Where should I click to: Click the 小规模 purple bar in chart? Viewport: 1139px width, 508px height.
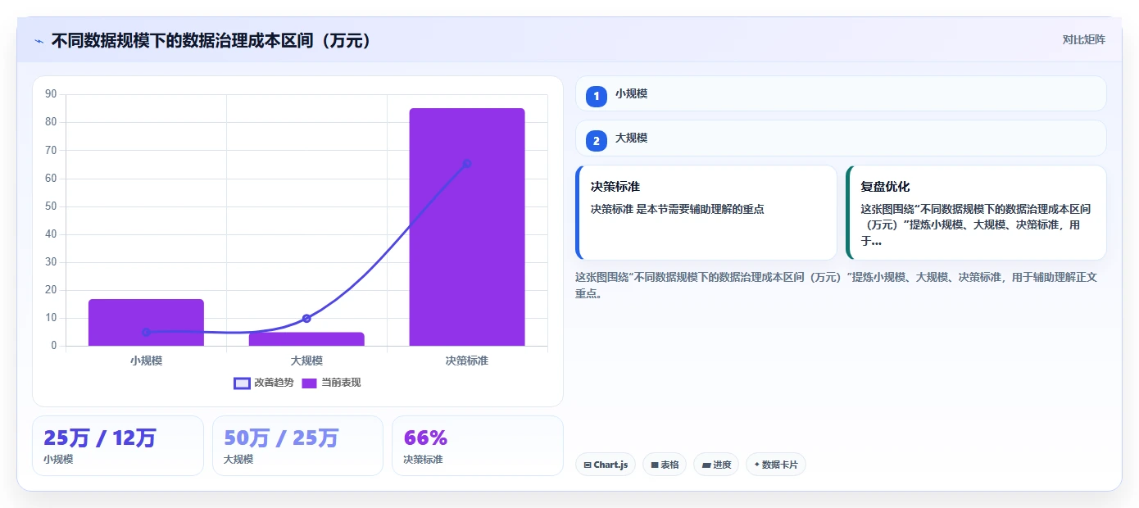click(x=146, y=322)
